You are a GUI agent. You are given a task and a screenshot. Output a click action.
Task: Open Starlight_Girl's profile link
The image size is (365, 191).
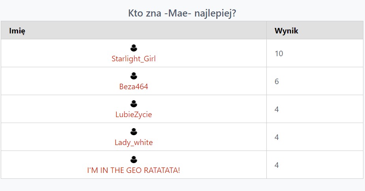(134, 59)
